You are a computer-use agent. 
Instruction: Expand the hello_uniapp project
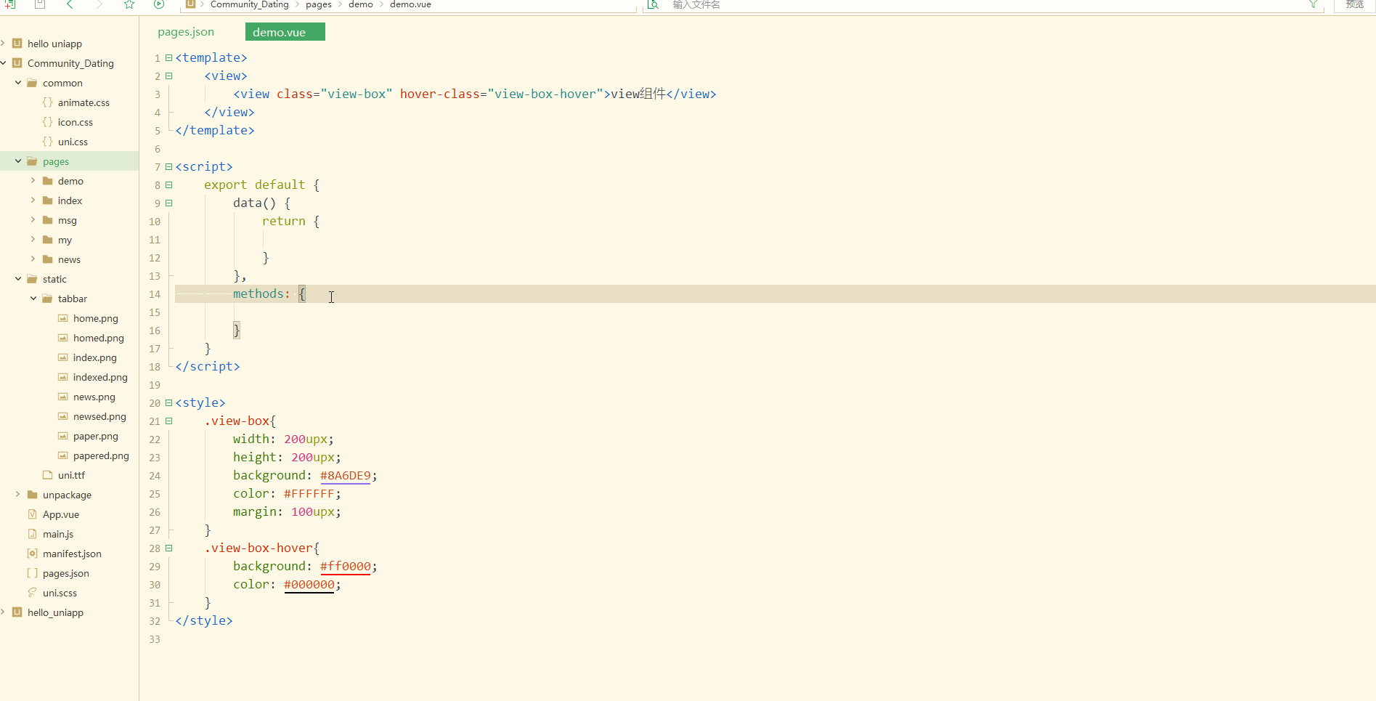(4, 612)
